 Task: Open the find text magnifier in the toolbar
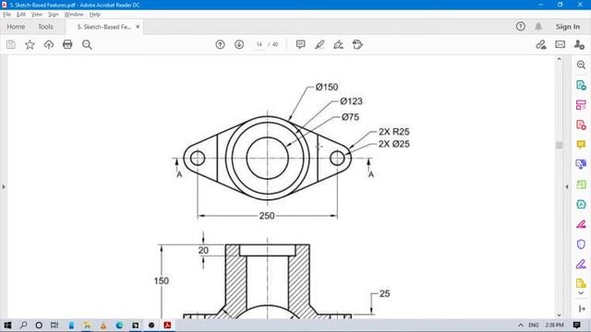pos(87,44)
